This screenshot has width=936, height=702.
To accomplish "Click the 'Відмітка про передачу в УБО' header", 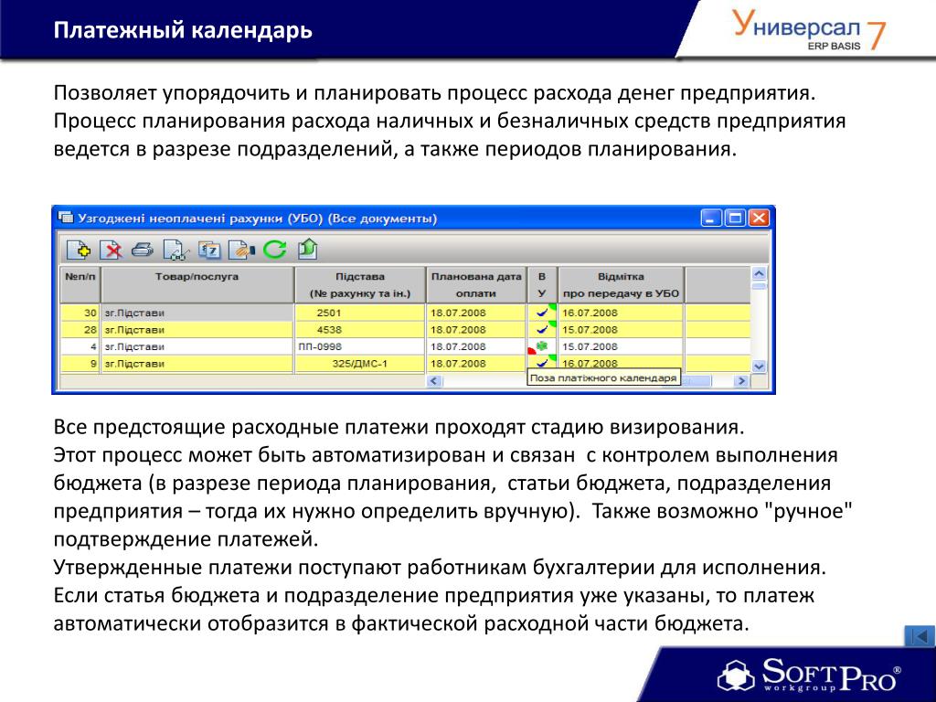I will (621, 285).
